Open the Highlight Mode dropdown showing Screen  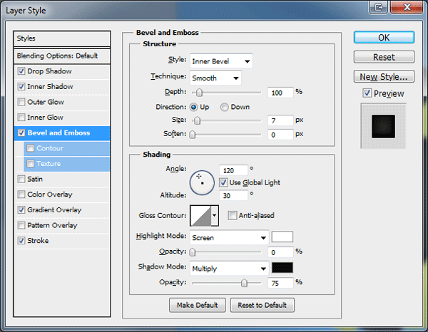coord(229,237)
